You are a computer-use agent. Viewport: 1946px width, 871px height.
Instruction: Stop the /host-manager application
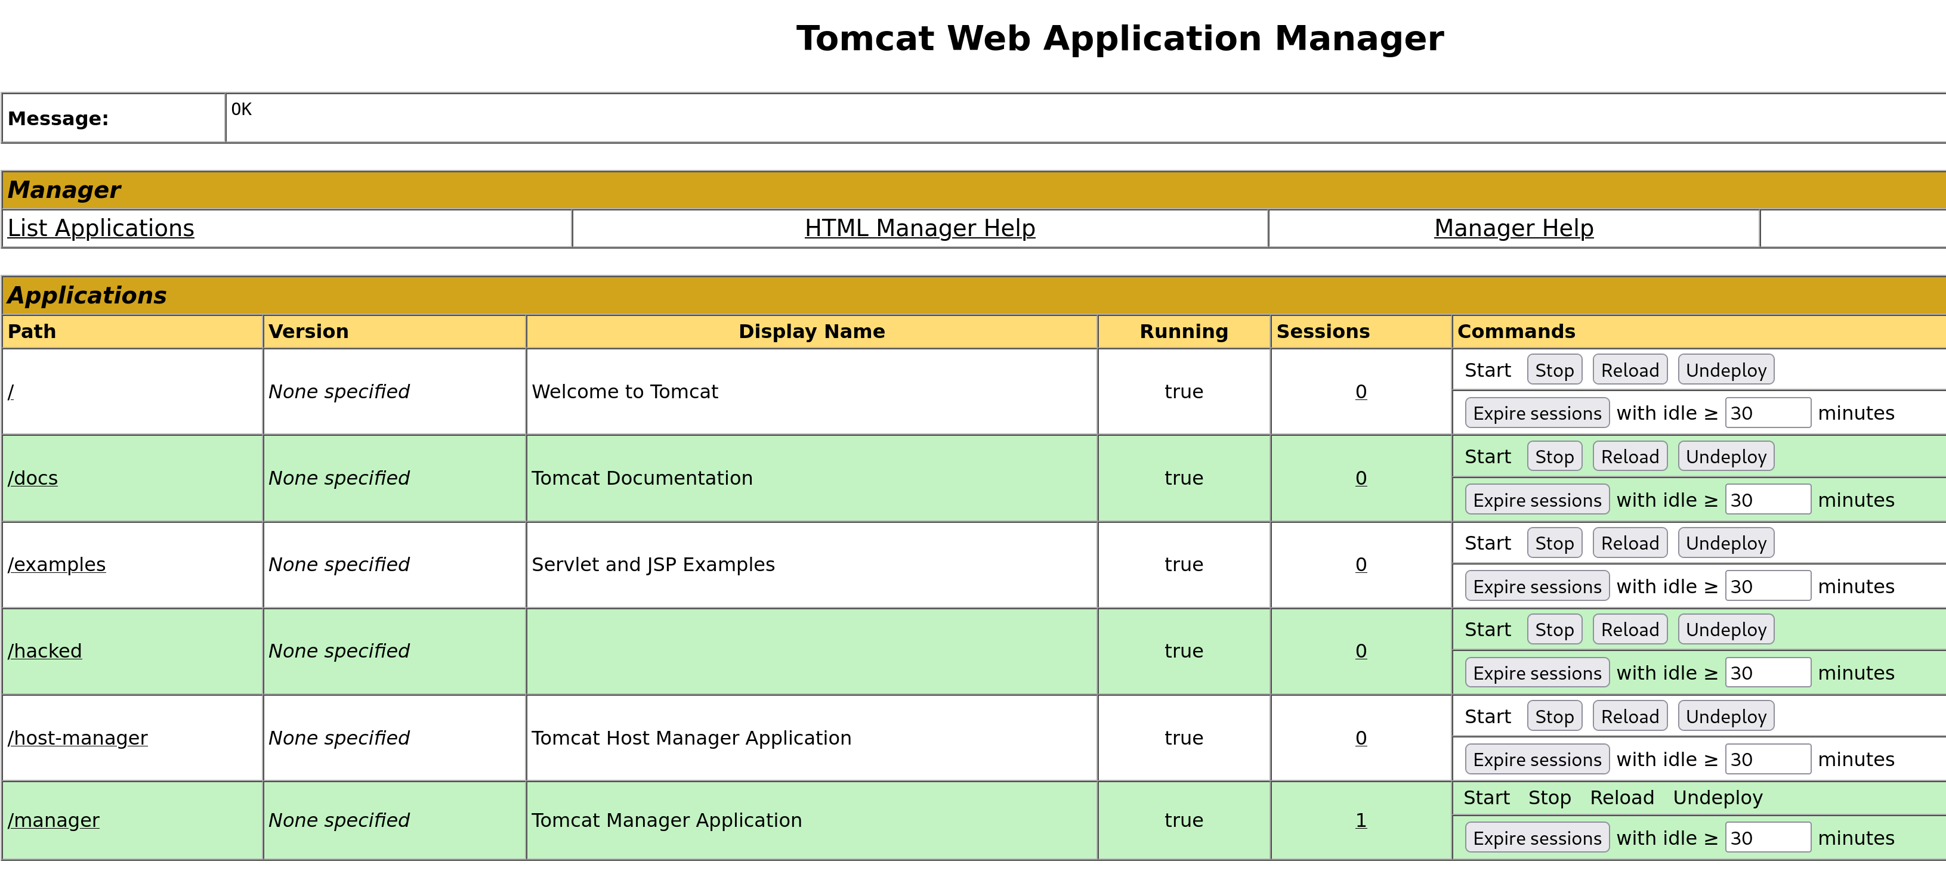pyautogui.click(x=1554, y=716)
